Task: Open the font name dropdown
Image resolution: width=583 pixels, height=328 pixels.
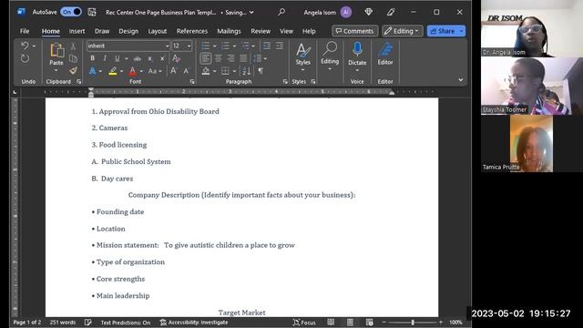Action: [167, 46]
